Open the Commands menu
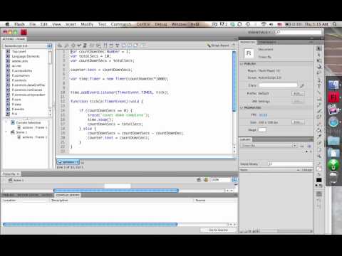Image resolution: width=342 pixels, height=256 pixels. 121,24
